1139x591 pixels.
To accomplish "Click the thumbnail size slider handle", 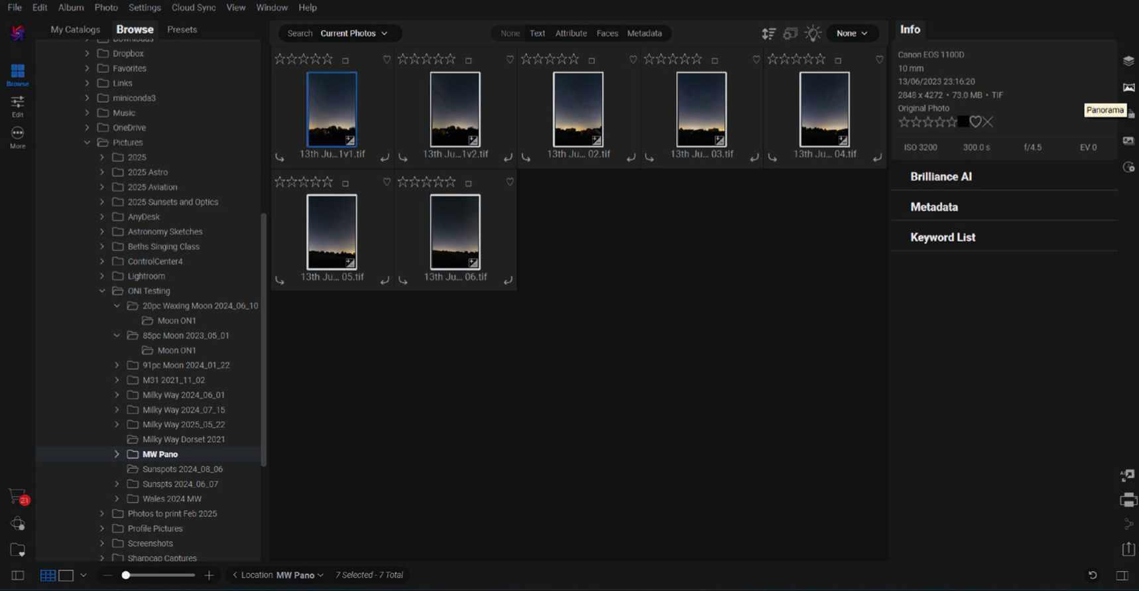I will 125,575.
